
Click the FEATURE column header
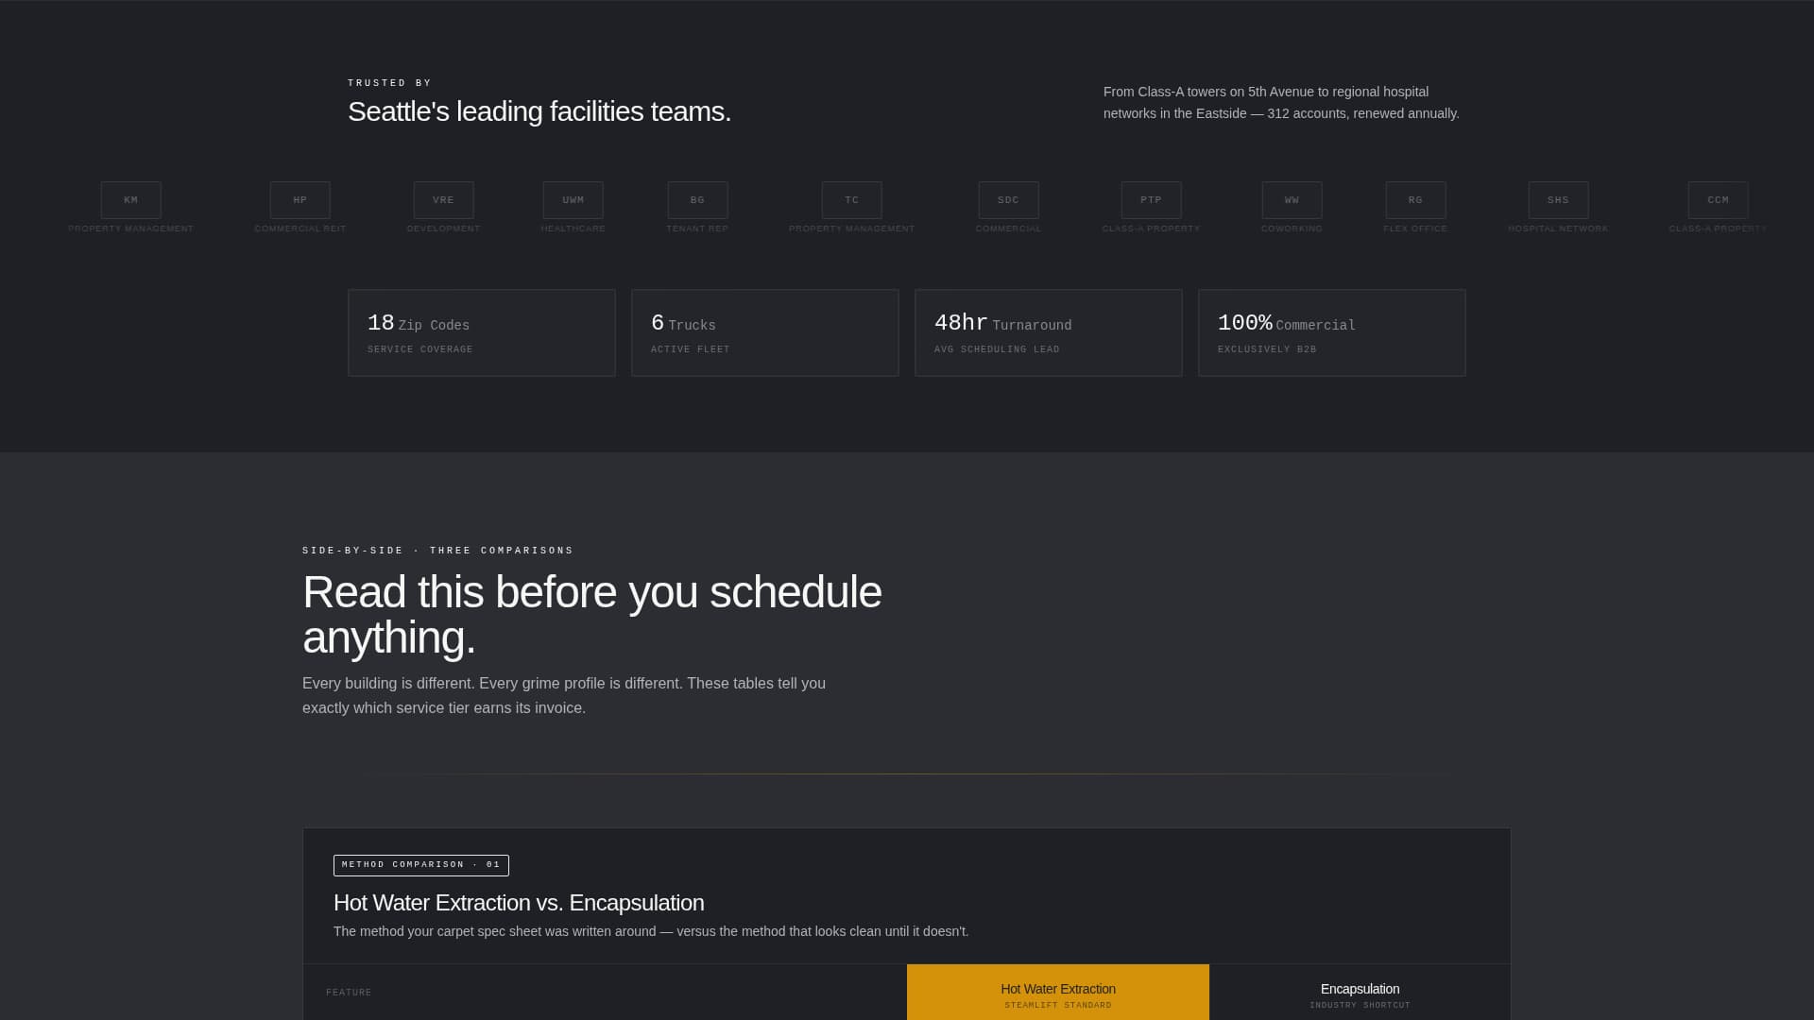coord(349,993)
